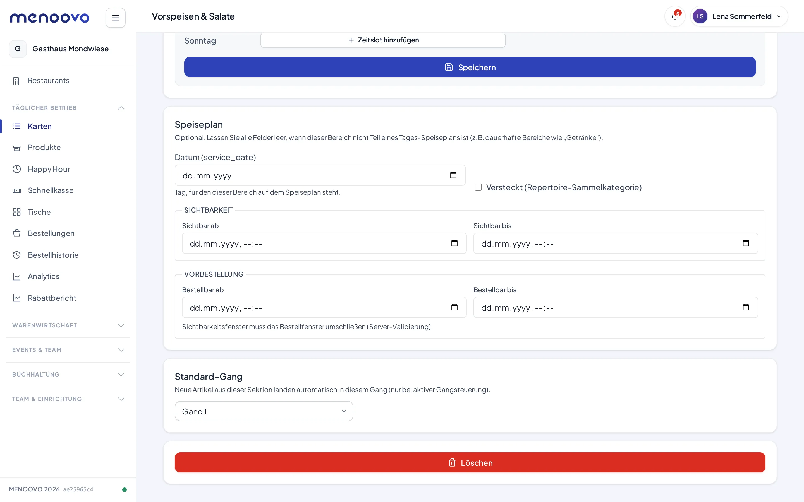This screenshot has height=502, width=804.
Task: Open calendar picker in Bestellbar bis field
Action: pos(746,307)
